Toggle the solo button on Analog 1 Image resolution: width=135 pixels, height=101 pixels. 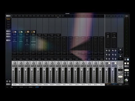click(13, 66)
